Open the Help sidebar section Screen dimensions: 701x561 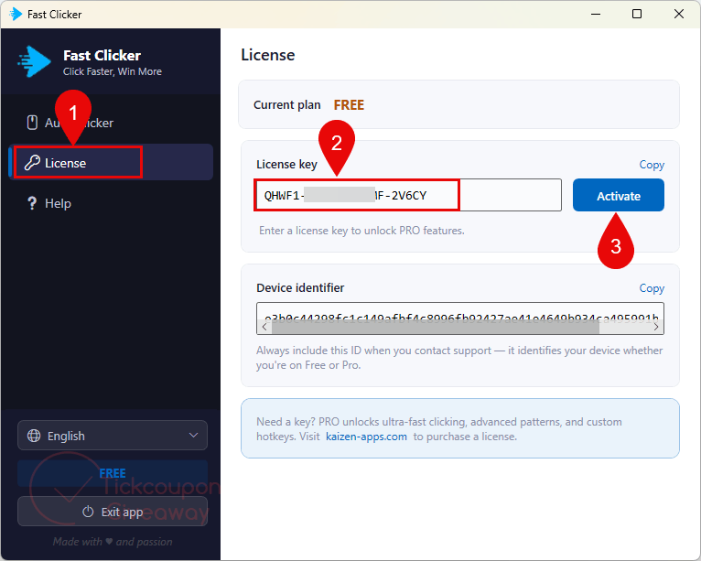pyautogui.click(x=111, y=203)
